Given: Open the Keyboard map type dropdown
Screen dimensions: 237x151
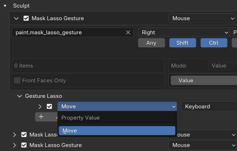Looking at the screenshot, I should click(x=209, y=107).
